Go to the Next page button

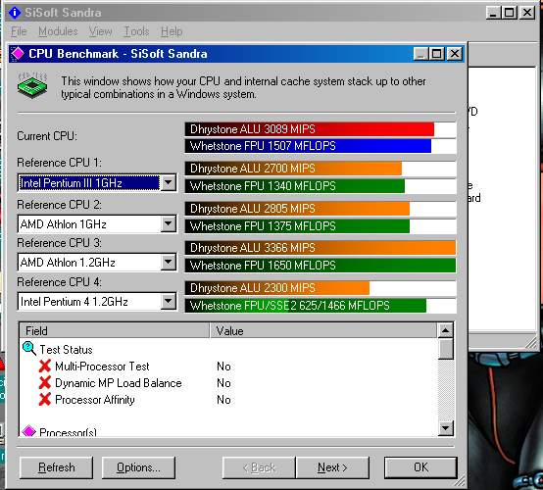[332, 467]
